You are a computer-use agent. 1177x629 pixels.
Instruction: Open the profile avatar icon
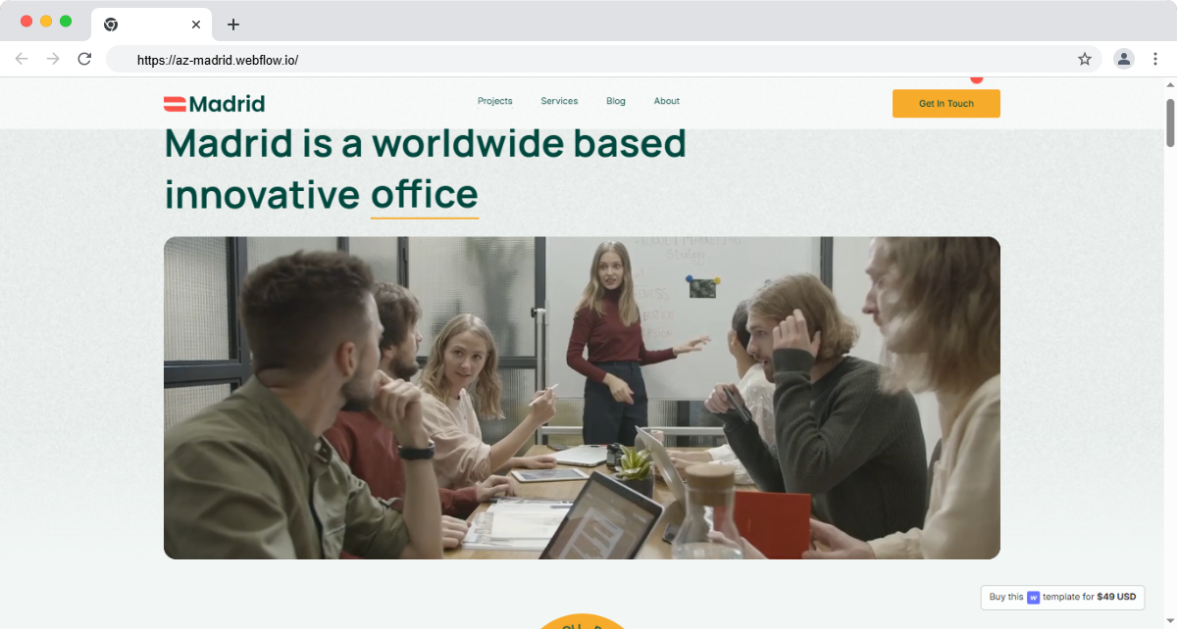[1124, 59]
